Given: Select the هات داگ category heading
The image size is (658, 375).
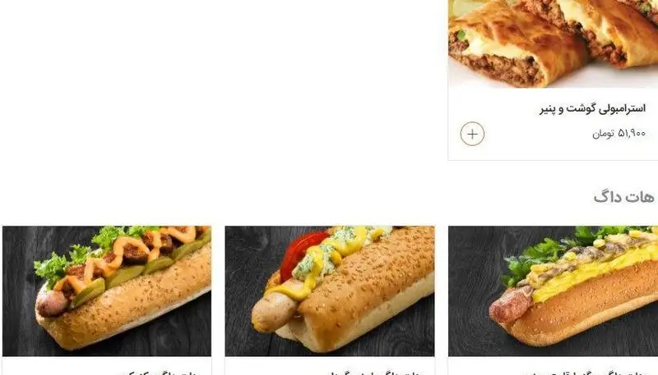Looking at the screenshot, I should click(624, 197).
